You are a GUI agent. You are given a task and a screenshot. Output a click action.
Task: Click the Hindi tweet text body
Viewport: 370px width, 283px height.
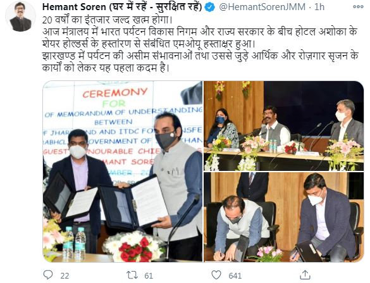pyautogui.click(x=200, y=44)
